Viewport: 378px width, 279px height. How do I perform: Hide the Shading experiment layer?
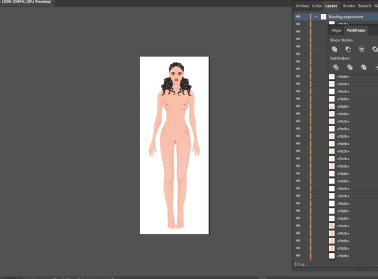[298, 17]
